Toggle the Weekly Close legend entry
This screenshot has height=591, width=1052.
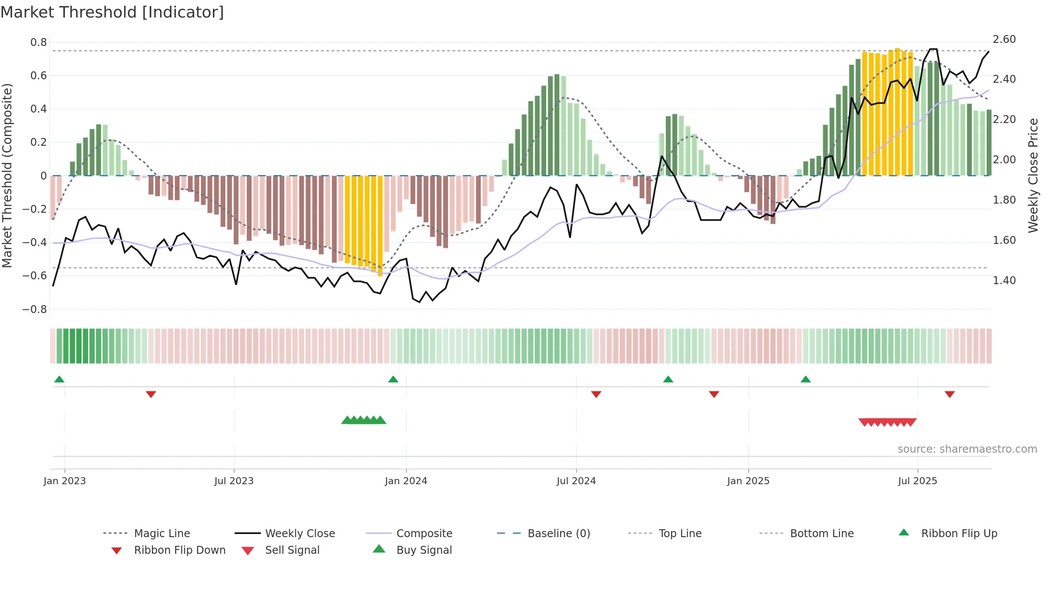tap(285, 533)
